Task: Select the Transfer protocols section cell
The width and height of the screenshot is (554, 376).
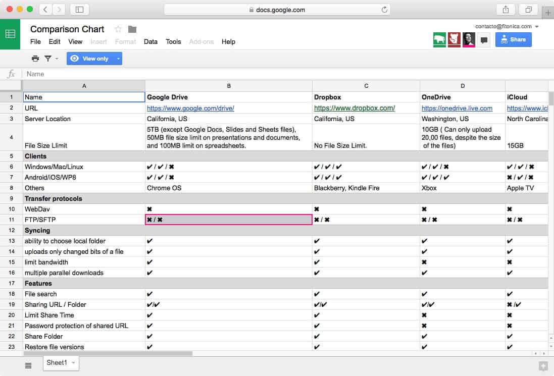Action: point(84,198)
